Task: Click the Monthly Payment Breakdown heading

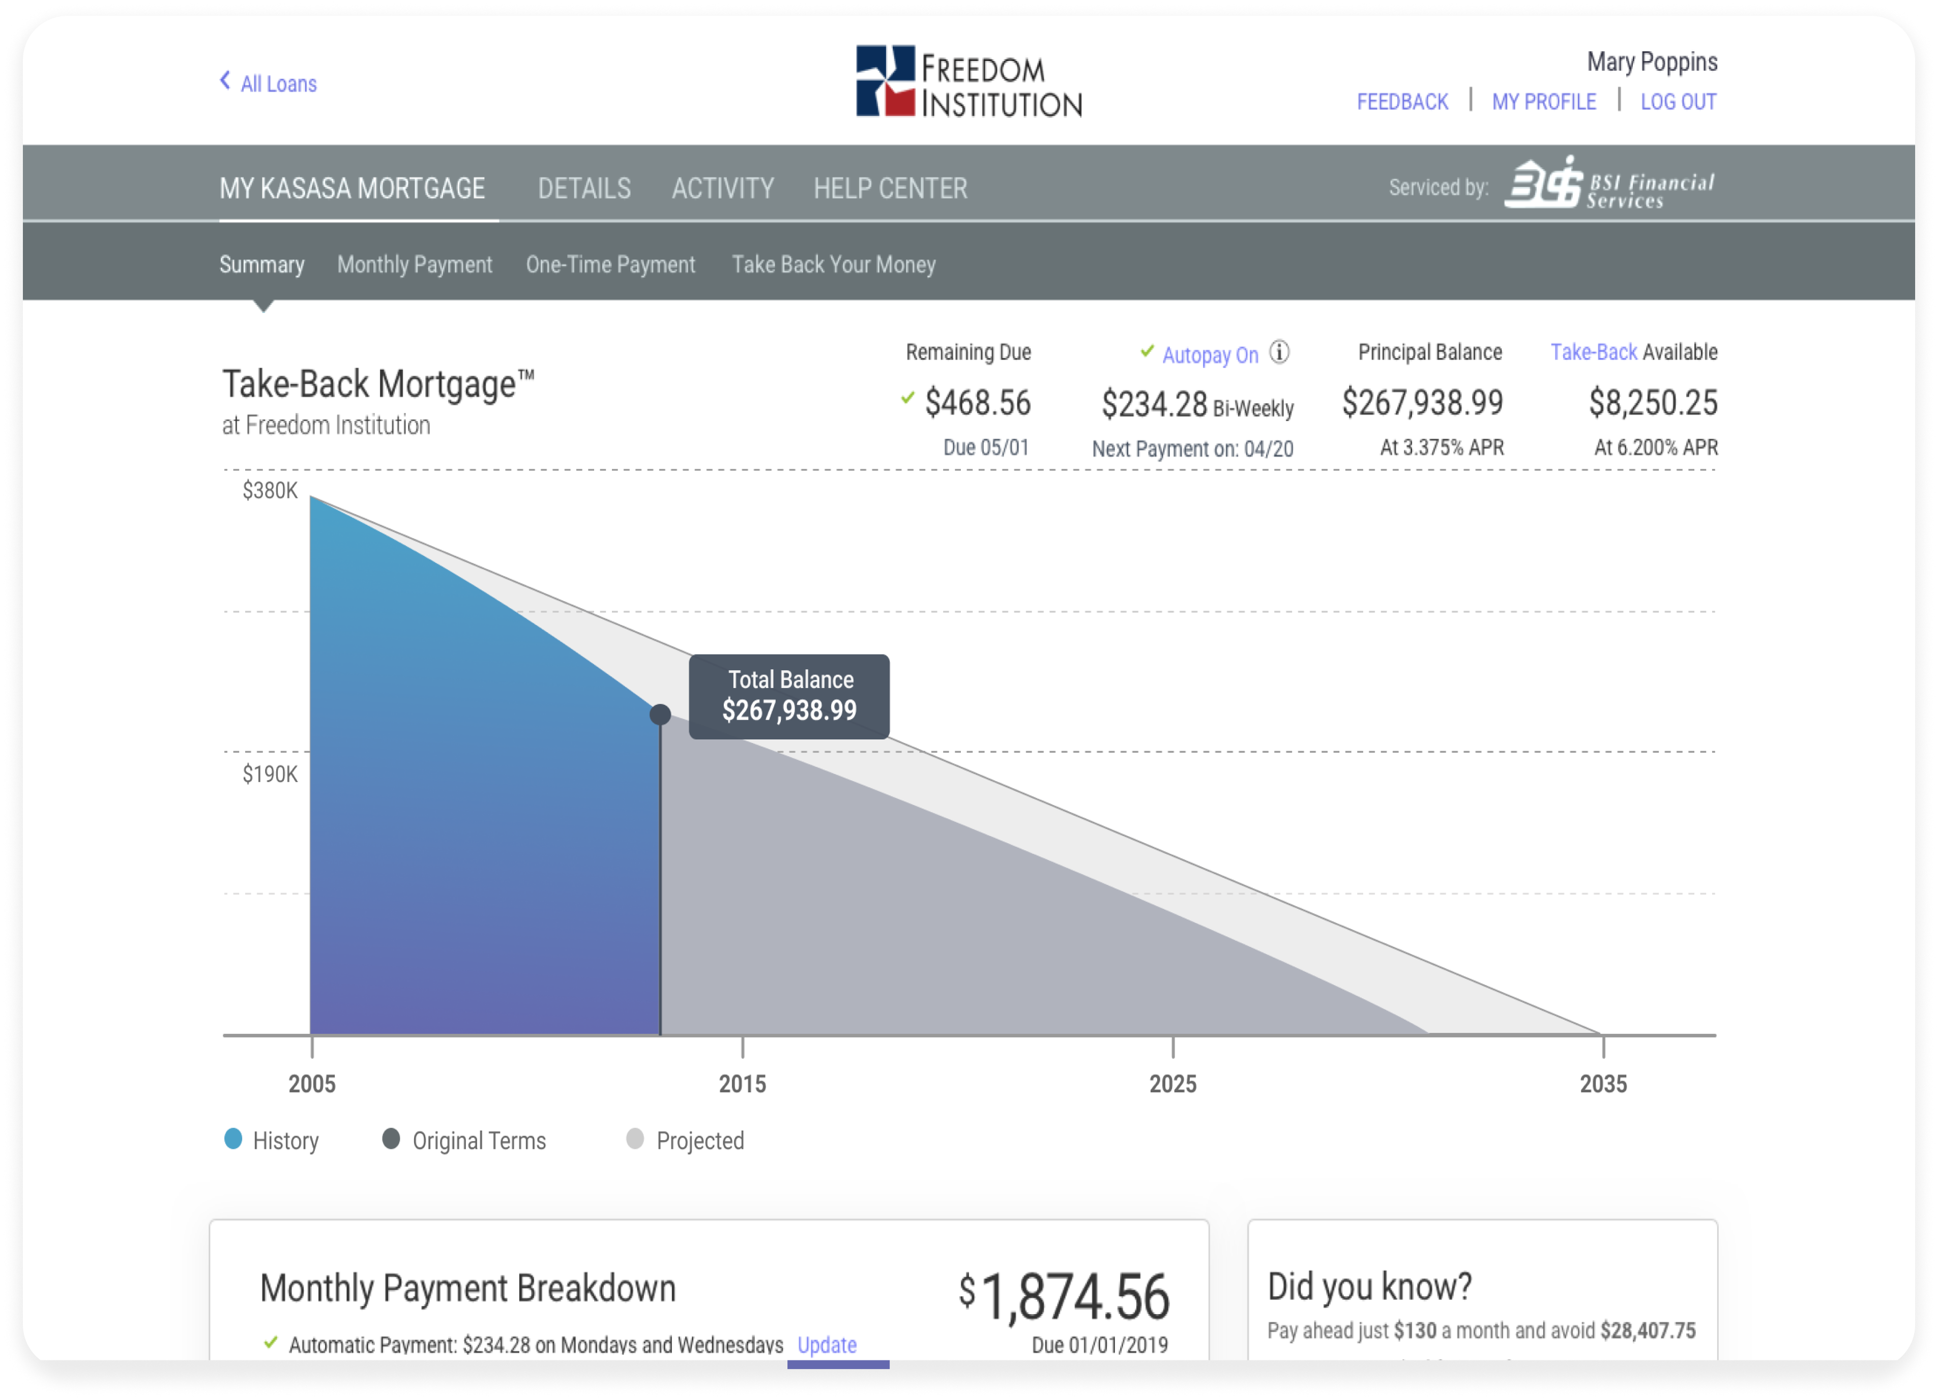Action: click(x=467, y=1288)
